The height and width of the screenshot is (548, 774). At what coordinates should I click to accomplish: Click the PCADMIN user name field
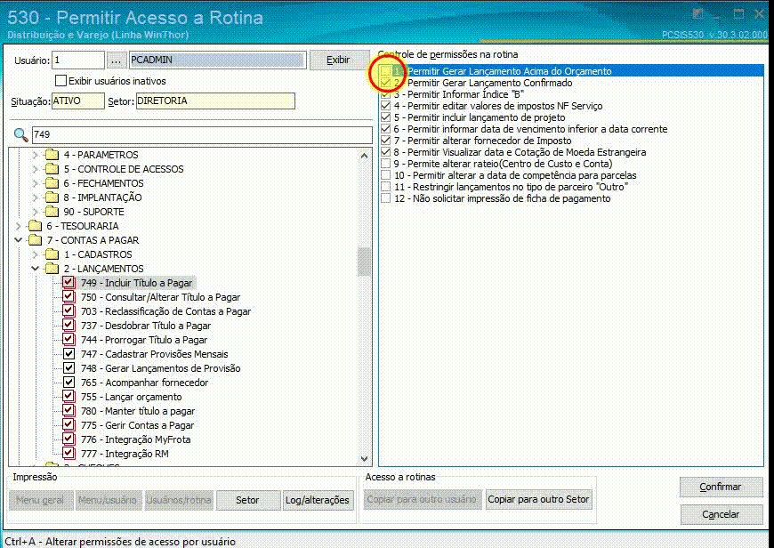pyautogui.click(x=217, y=60)
